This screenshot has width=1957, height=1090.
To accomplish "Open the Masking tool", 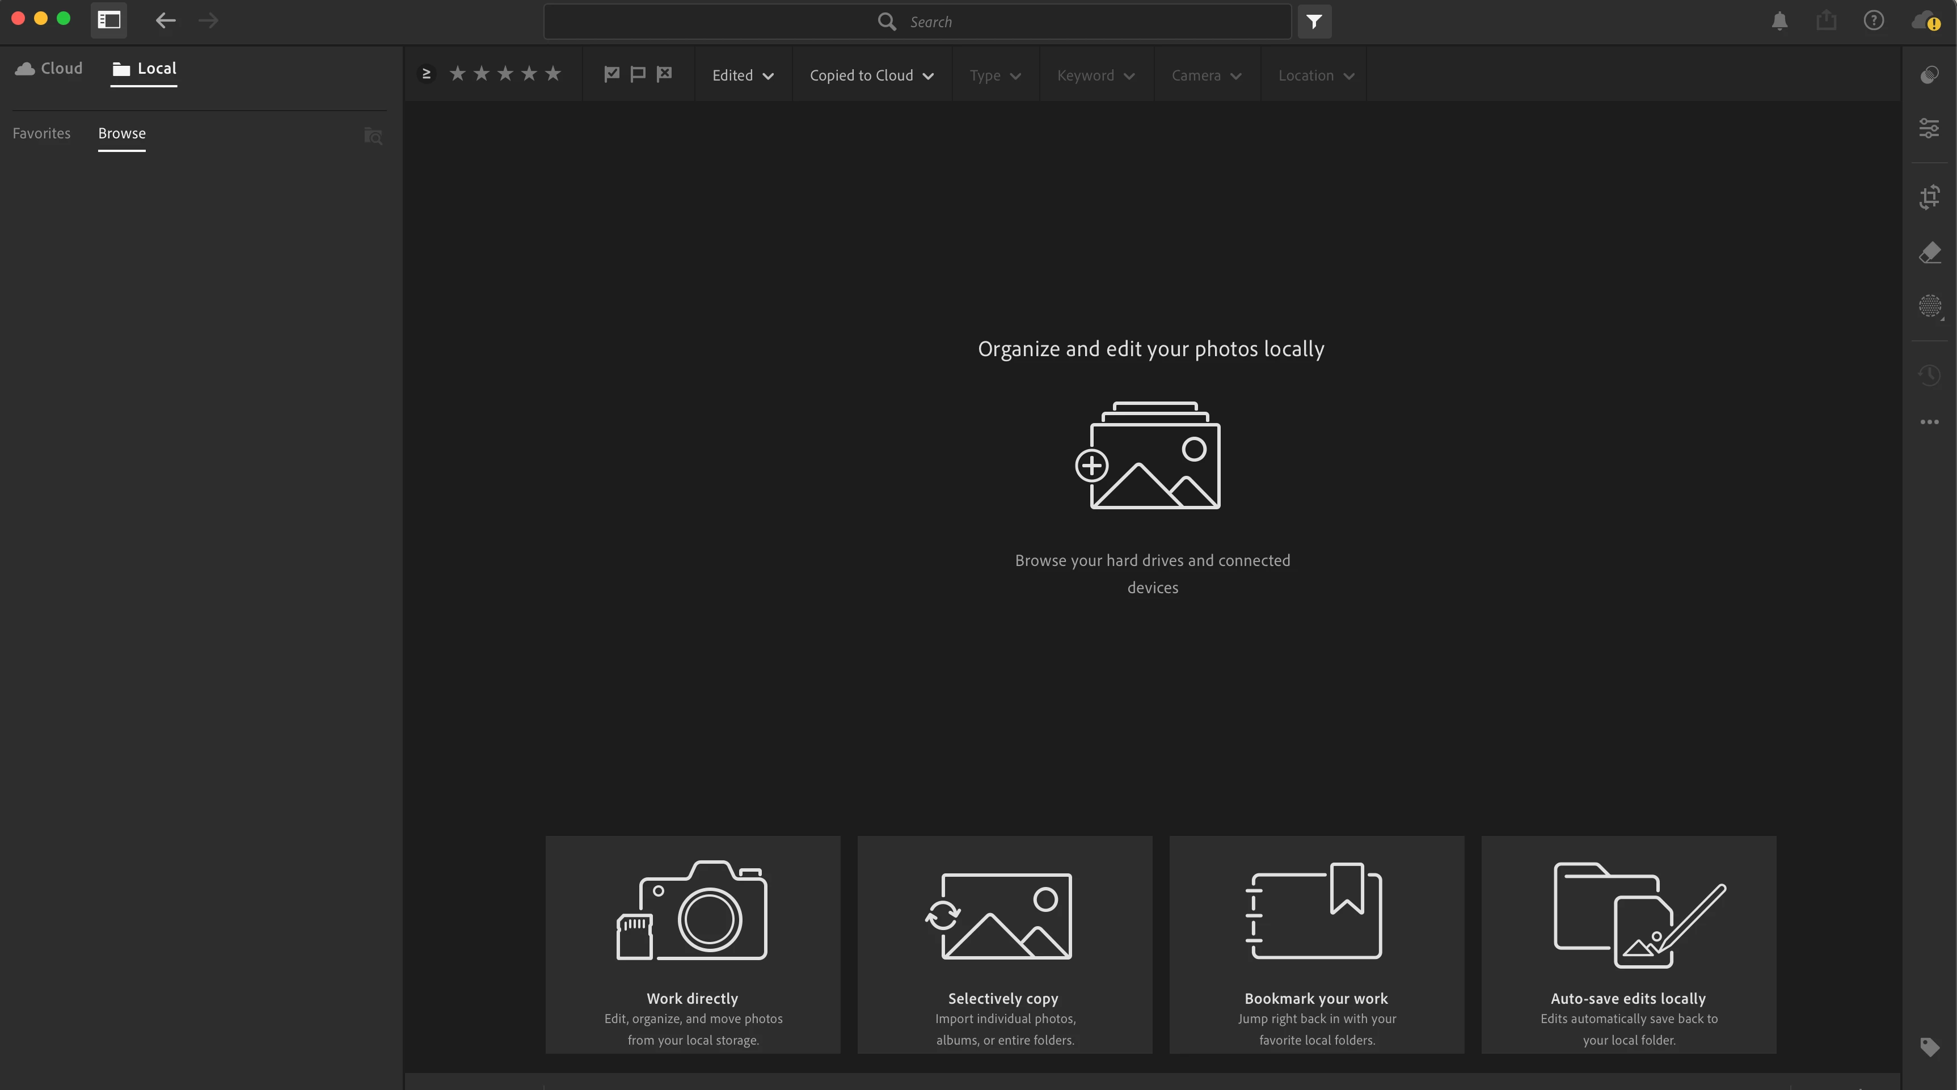I will 1929,306.
